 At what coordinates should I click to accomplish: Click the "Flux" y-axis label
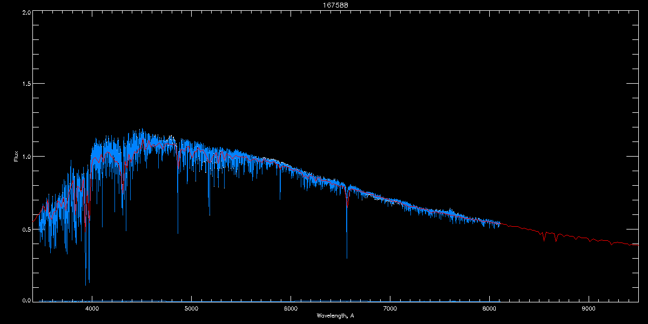point(16,157)
